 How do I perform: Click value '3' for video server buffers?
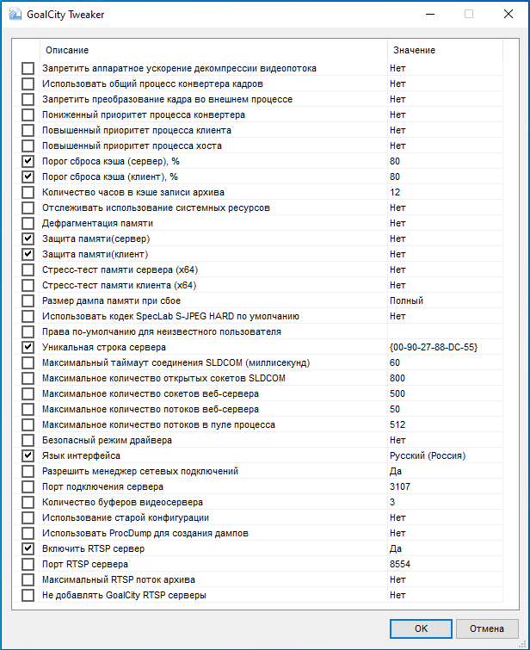coord(392,503)
